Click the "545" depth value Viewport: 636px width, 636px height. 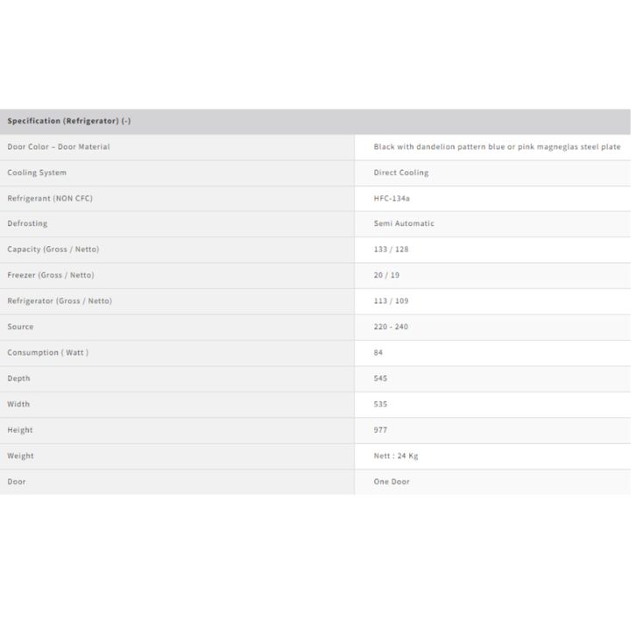380,378
